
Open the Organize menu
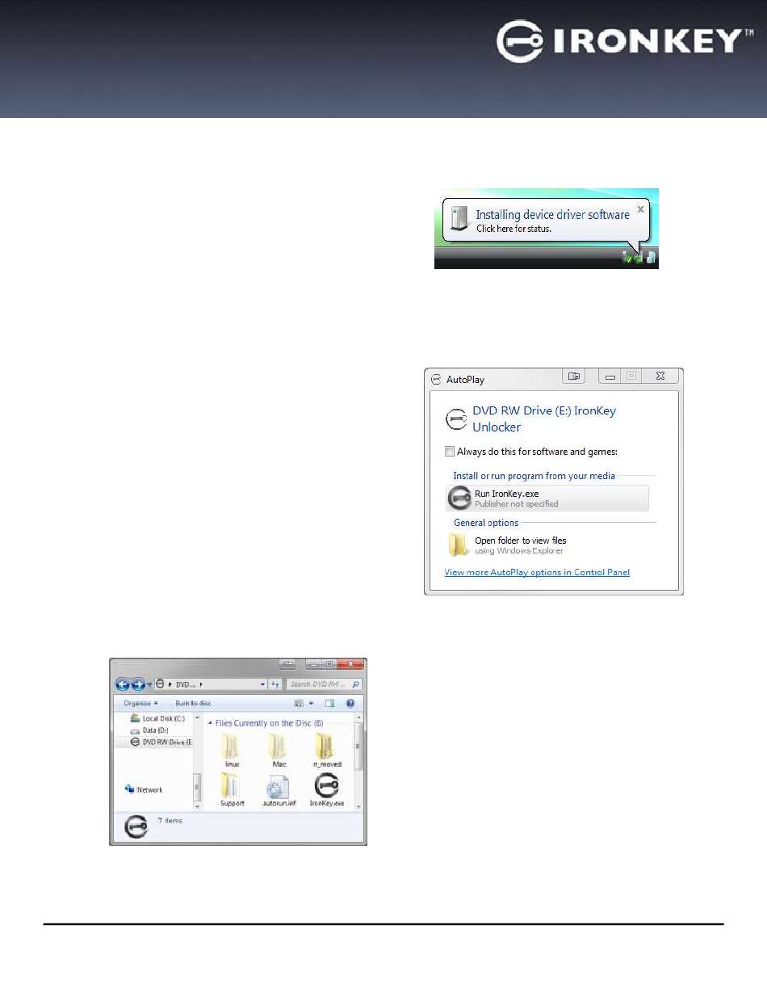(141, 704)
